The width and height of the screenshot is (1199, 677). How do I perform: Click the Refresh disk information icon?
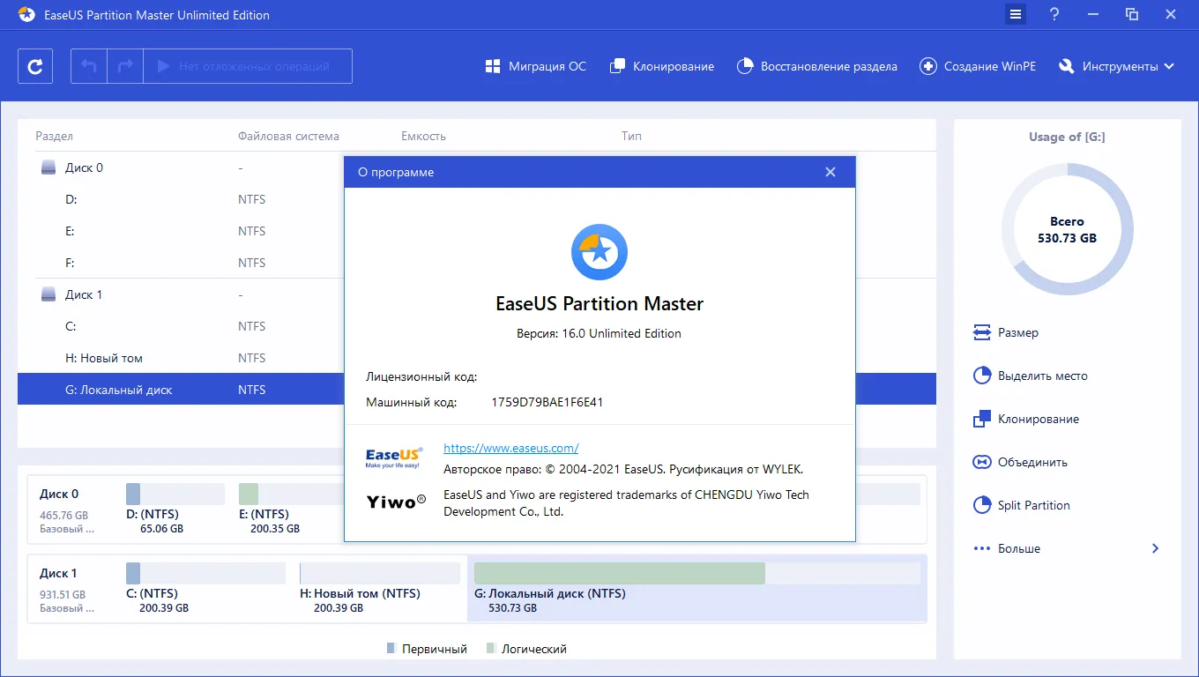[x=35, y=66]
